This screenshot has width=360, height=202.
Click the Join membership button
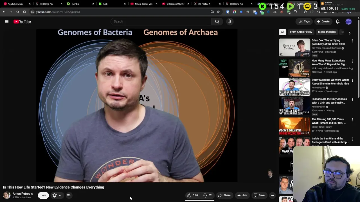click(x=43, y=195)
